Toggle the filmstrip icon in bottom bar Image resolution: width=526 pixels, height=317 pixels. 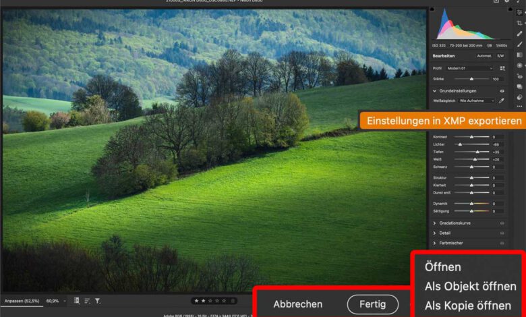76,301
